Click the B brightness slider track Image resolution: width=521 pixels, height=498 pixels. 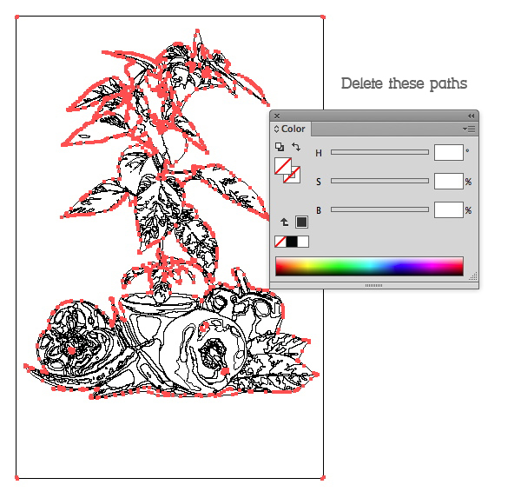(x=379, y=209)
